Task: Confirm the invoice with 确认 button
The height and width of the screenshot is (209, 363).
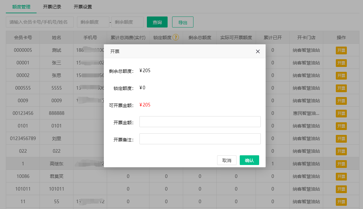Action: point(249,160)
